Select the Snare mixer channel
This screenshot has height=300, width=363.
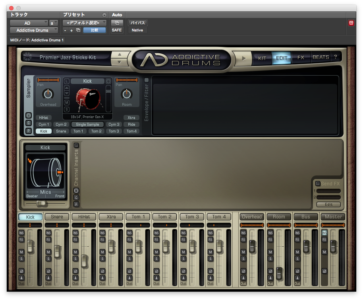point(57,217)
